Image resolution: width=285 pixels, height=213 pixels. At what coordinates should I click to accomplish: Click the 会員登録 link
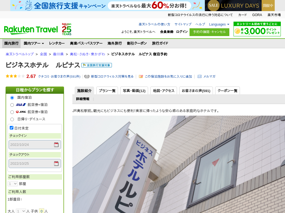pyautogui.click(x=167, y=32)
